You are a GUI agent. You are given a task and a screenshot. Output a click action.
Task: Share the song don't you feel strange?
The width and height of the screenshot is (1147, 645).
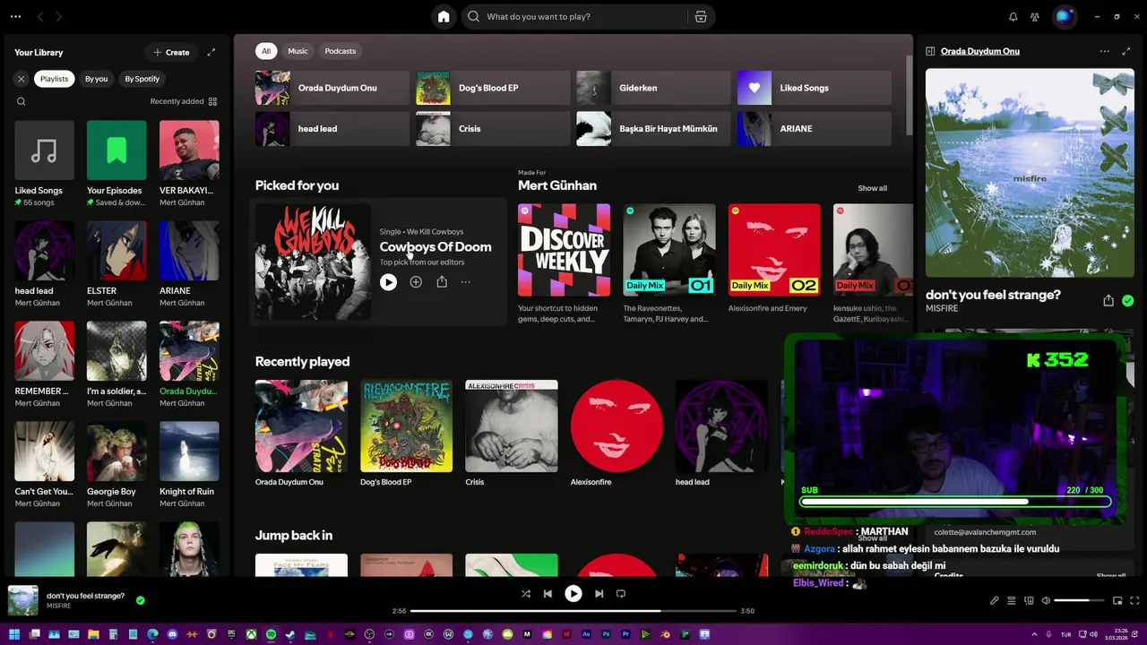click(x=1108, y=301)
